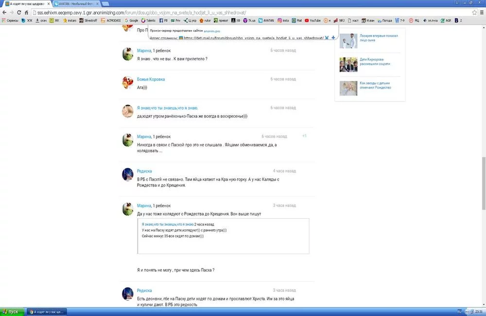This screenshot has width=486, height=316.
Task: Go back with the browser back arrow
Action: point(4,13)
